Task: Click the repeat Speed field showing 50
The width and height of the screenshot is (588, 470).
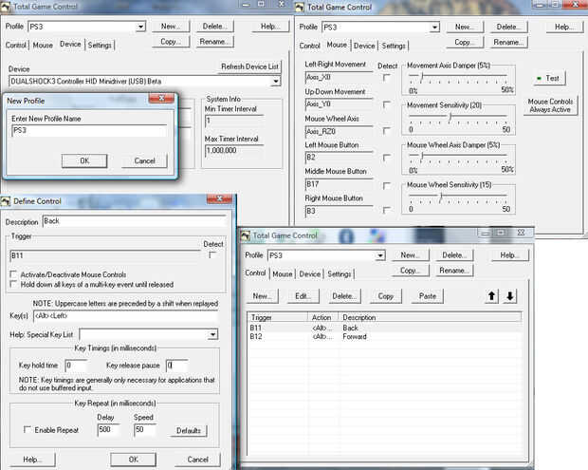Action: [145, 430]
